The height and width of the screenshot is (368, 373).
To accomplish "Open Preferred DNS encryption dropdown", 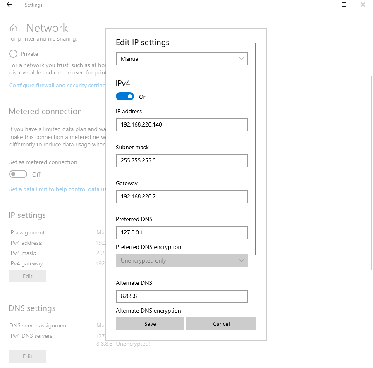I will (x=182, y=260).
